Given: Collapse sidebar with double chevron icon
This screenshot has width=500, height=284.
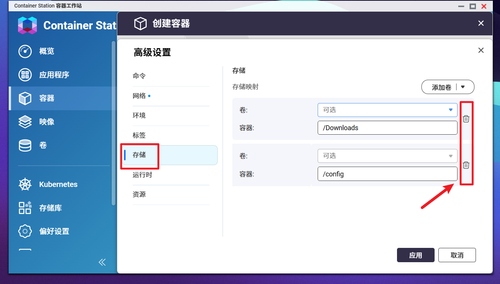Looking at the screenshot, I should click(x=102, y=262).
